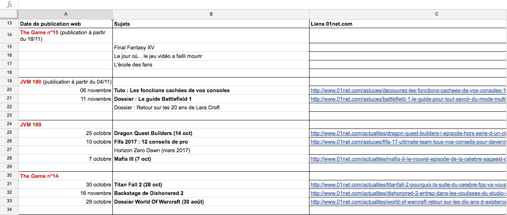The width and height of the screenshot is (507, 215).
Task: Open the titanfall-2 01net link
Action: [408, 184]
